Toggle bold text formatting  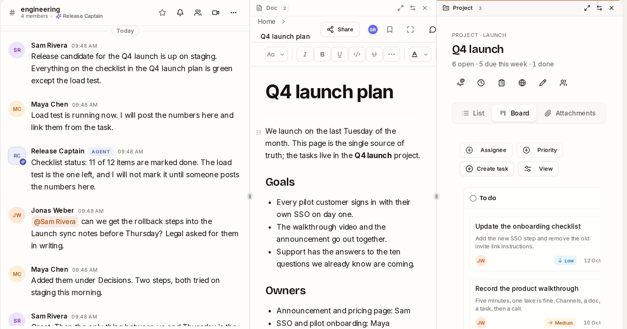click(x=322, y=54)
